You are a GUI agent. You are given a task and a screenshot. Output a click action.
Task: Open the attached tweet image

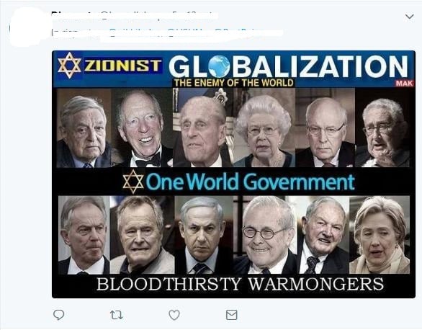click(x=233, y=174)
